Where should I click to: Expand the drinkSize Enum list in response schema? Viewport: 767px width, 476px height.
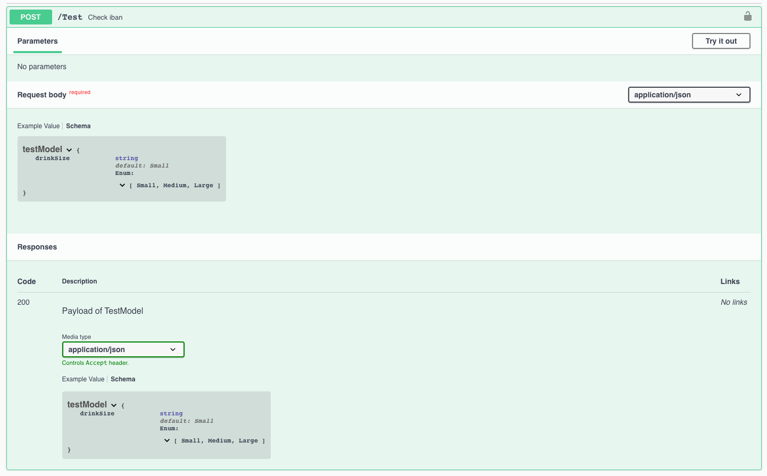tap(167, 440)
